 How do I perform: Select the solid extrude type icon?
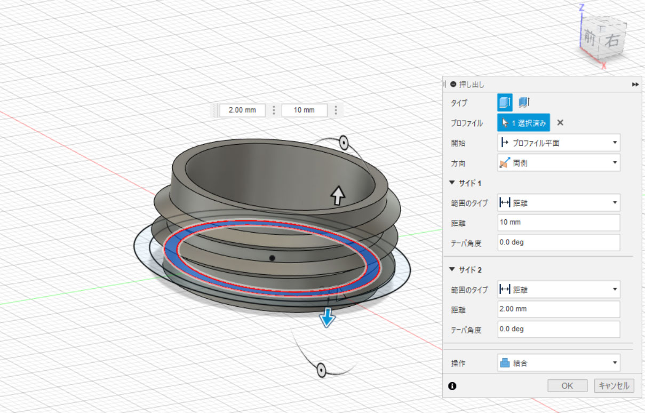pos(505,102)
